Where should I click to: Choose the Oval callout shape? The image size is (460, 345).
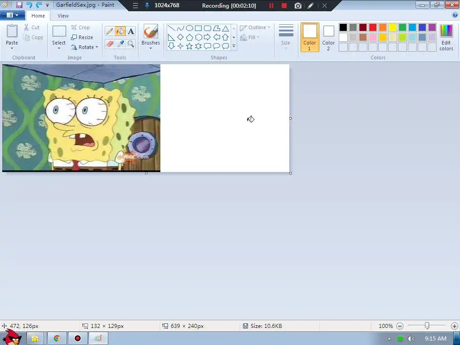coord(217,46)
